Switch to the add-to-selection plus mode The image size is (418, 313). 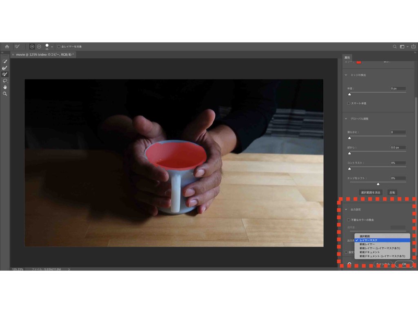click(x=32, y=46)
